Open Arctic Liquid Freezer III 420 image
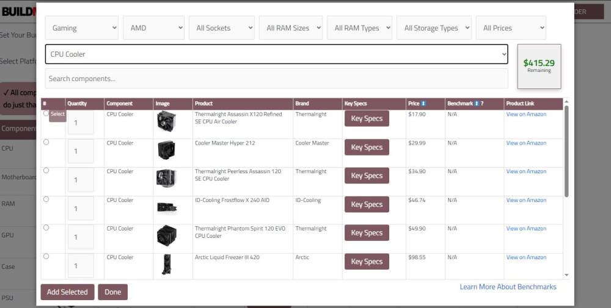611x308 pixels. point(167,265)
